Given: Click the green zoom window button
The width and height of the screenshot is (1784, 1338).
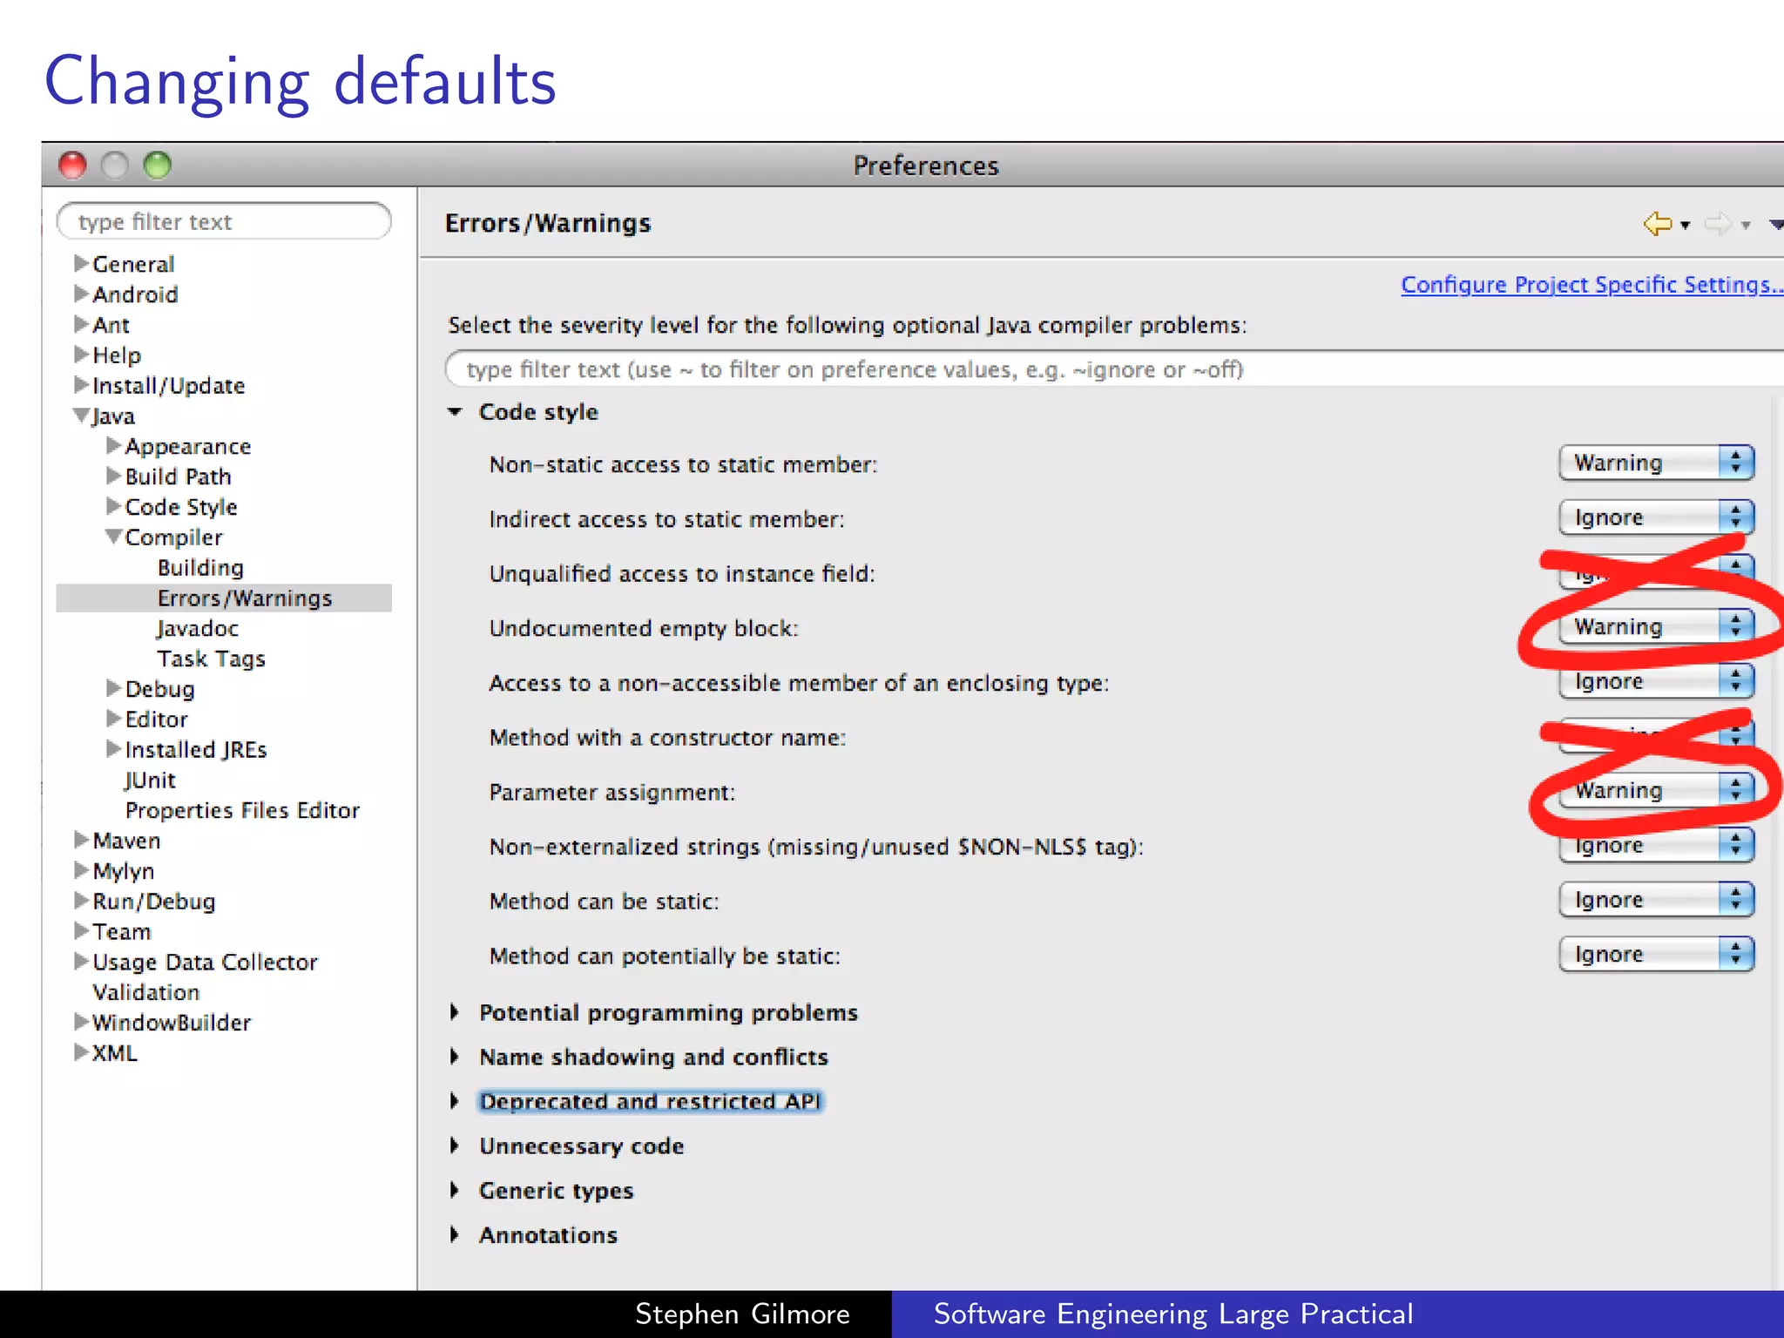Looking at the screenshot, I should point(158,165).
